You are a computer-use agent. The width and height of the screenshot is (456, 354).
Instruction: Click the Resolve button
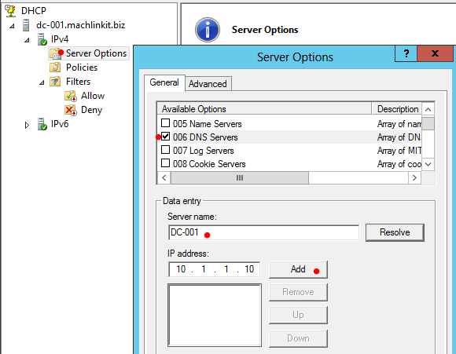pos(395,232)
